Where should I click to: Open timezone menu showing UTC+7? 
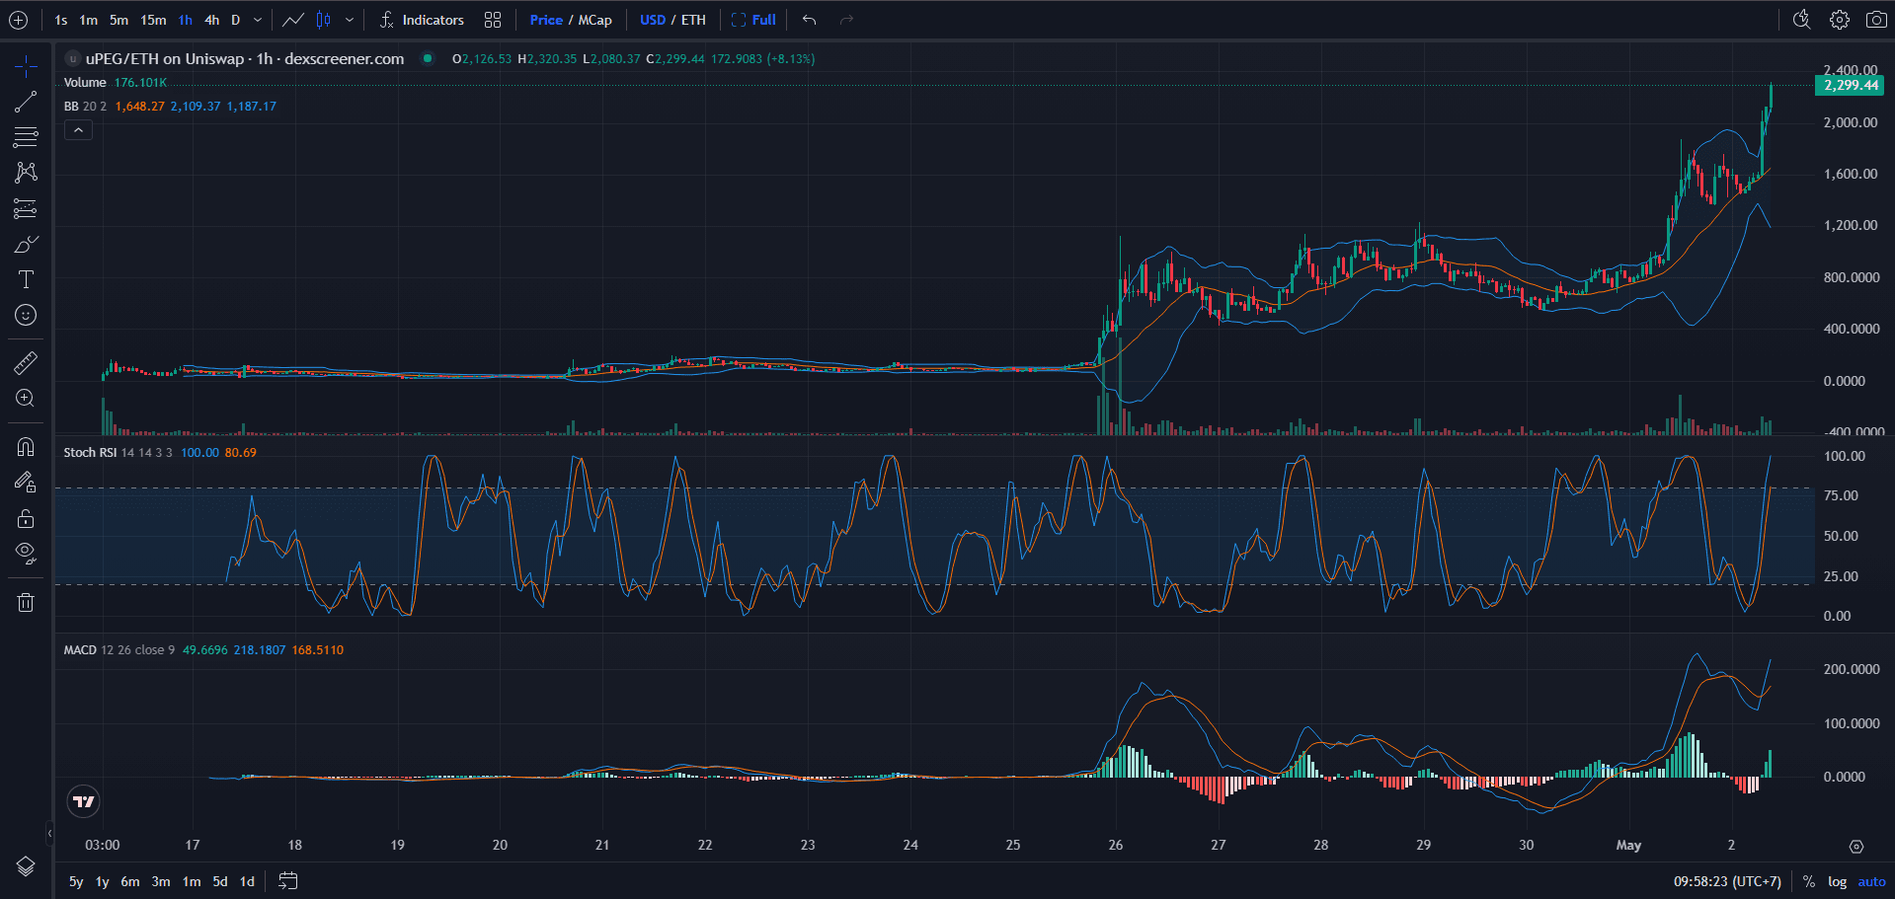(x=1727, y=881)
